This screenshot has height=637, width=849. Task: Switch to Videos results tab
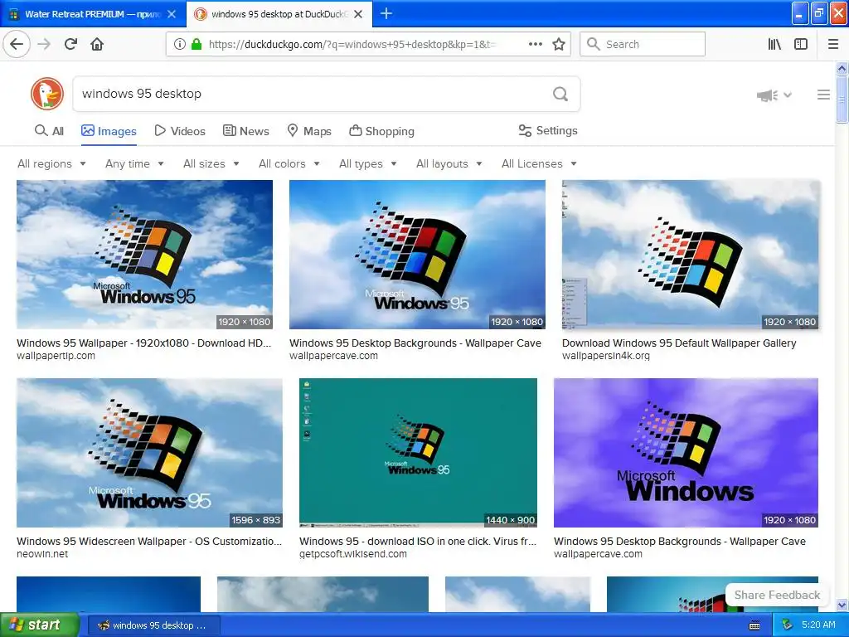click(180, 130)
